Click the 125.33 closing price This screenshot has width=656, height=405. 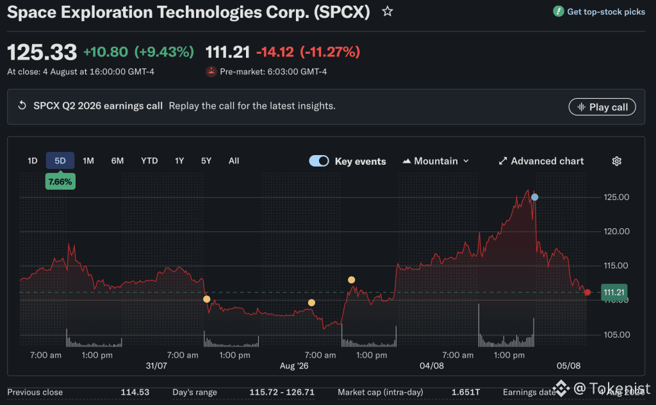42,53
